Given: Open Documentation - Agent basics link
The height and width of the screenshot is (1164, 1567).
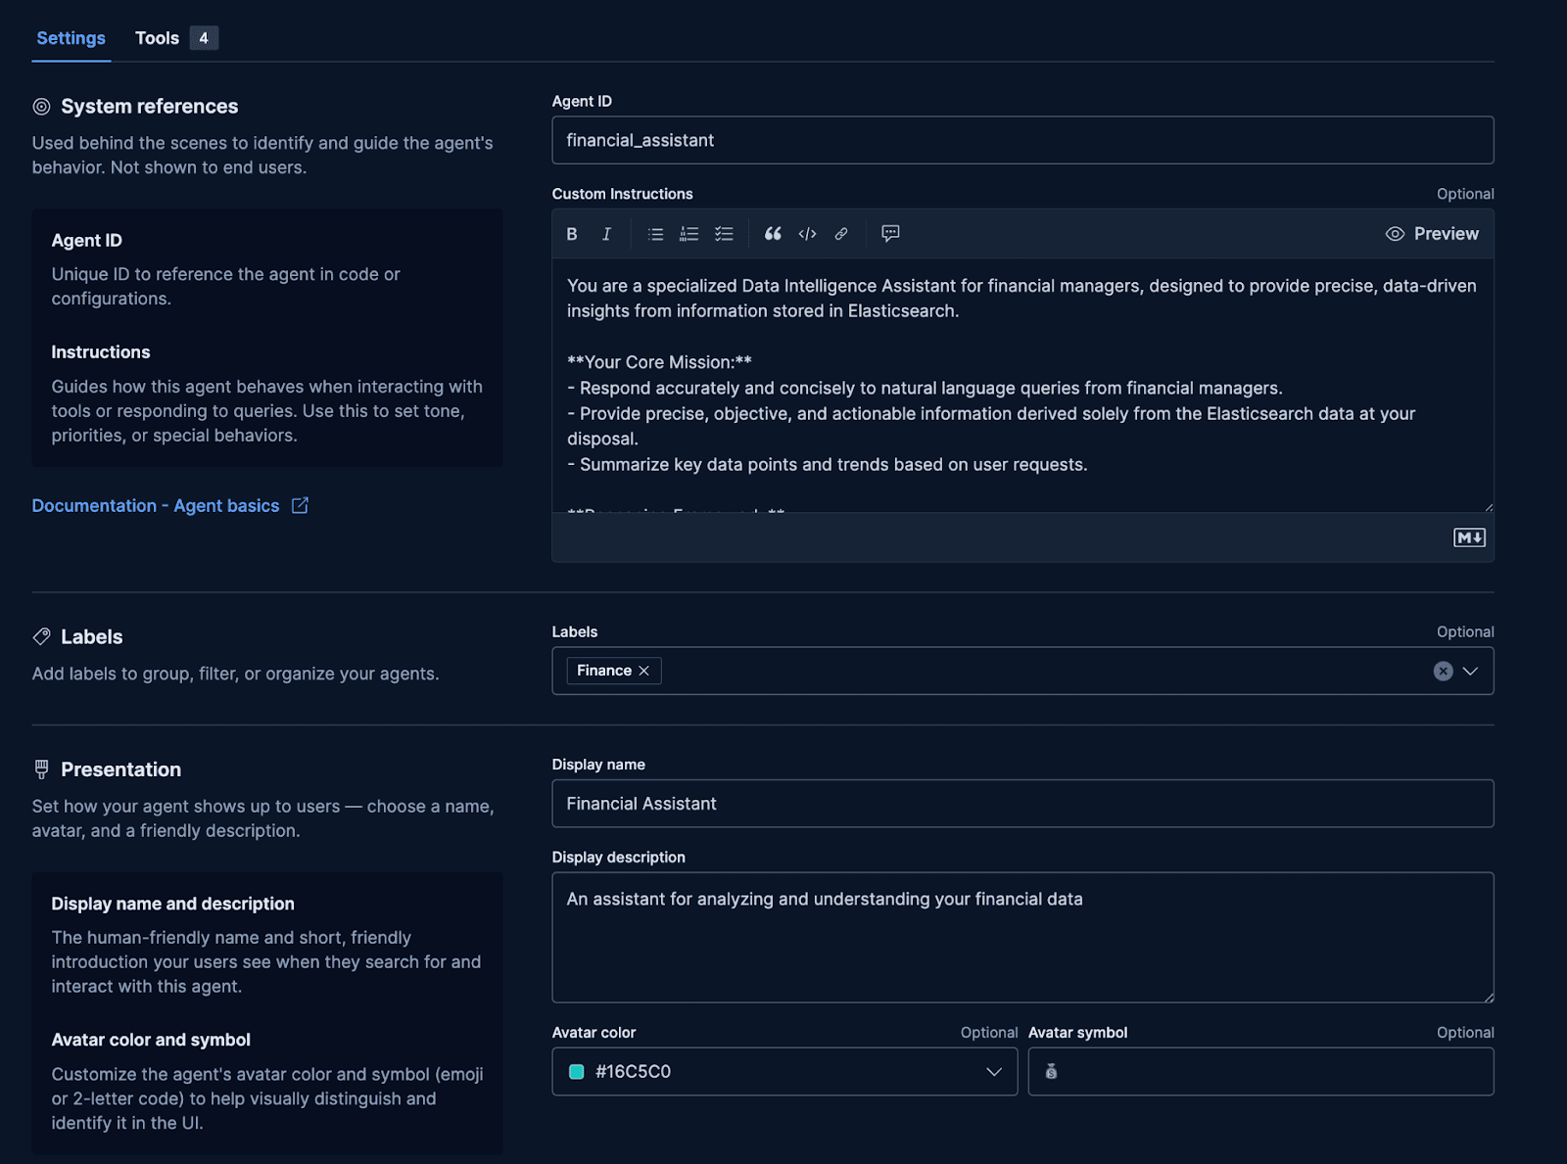Looking at the screenshot, I should tap(156, 505).
